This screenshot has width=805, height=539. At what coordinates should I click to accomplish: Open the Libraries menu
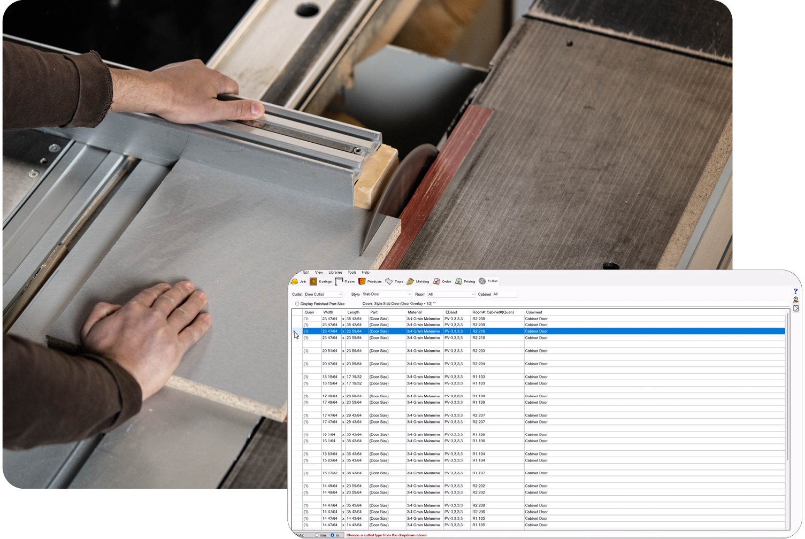pyautogui.click(x=335, y=273)
